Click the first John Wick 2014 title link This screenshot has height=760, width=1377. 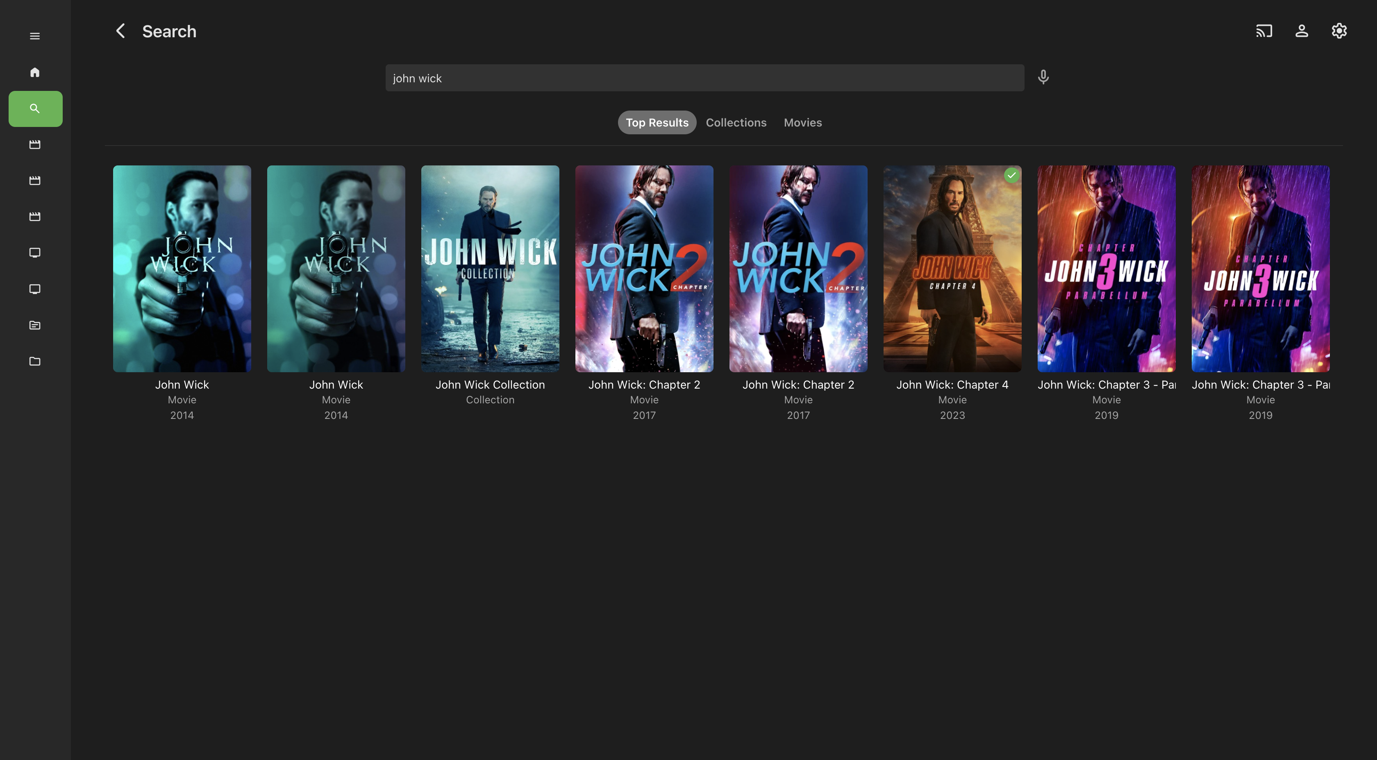[x=182, y=385]
